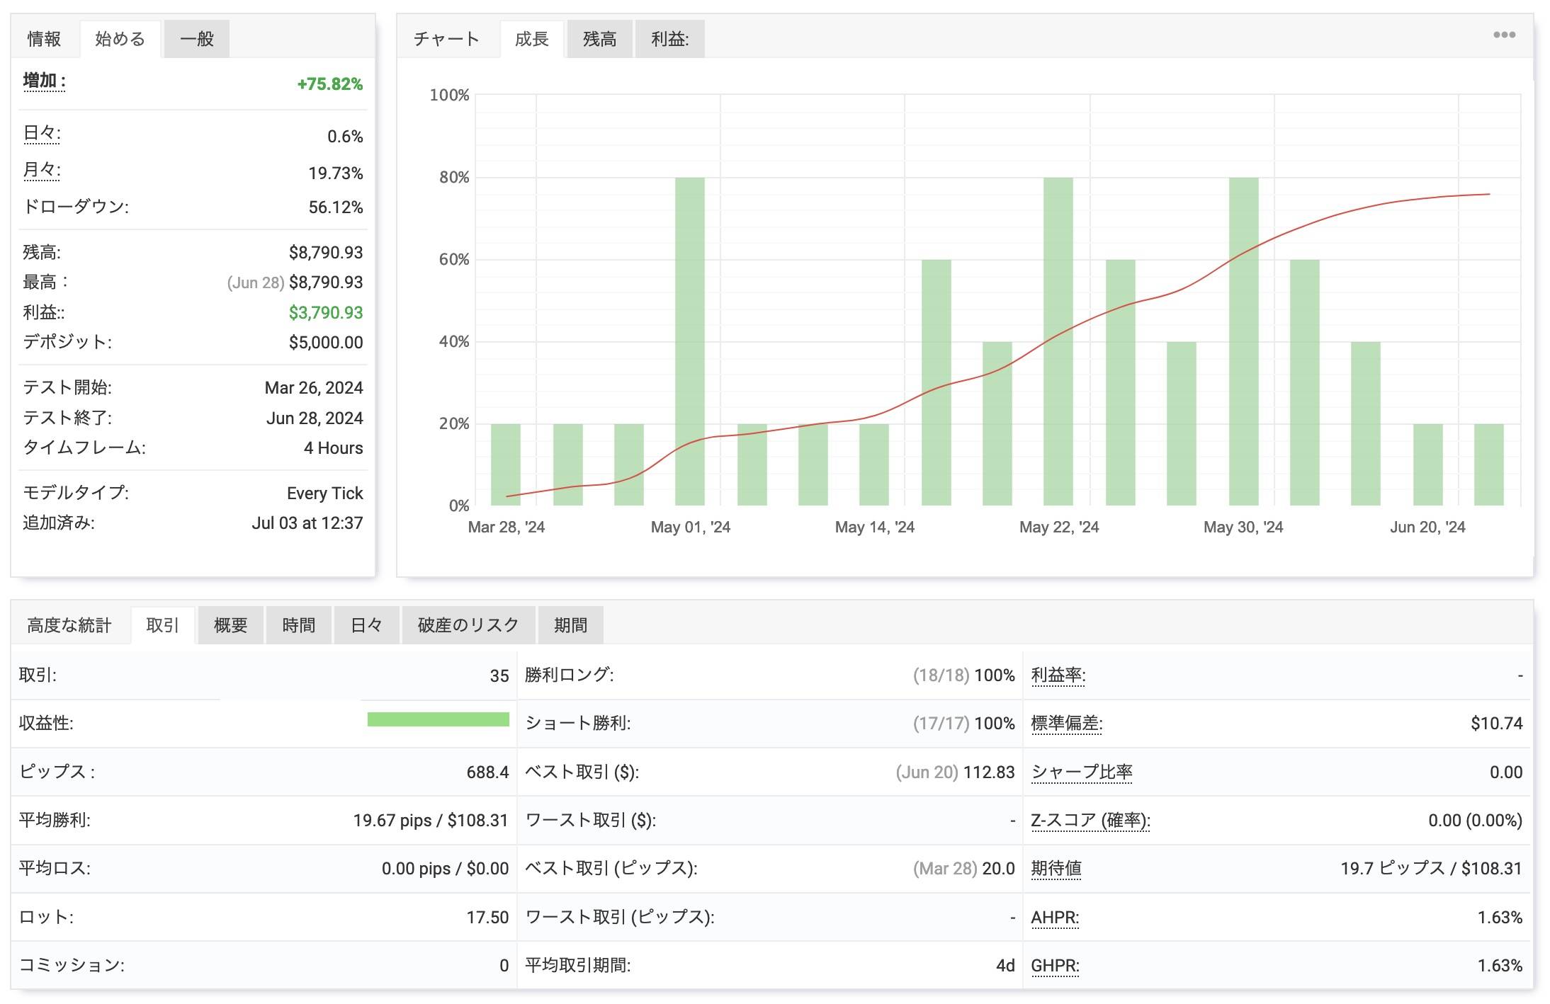Switch to the 情報 tab

coord(44,39)
